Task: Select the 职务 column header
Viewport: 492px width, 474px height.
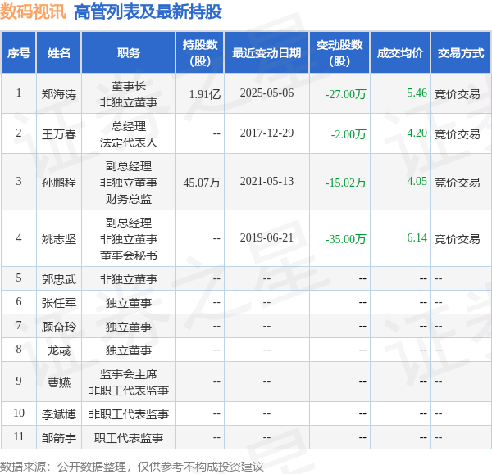Action: (129, 53)
